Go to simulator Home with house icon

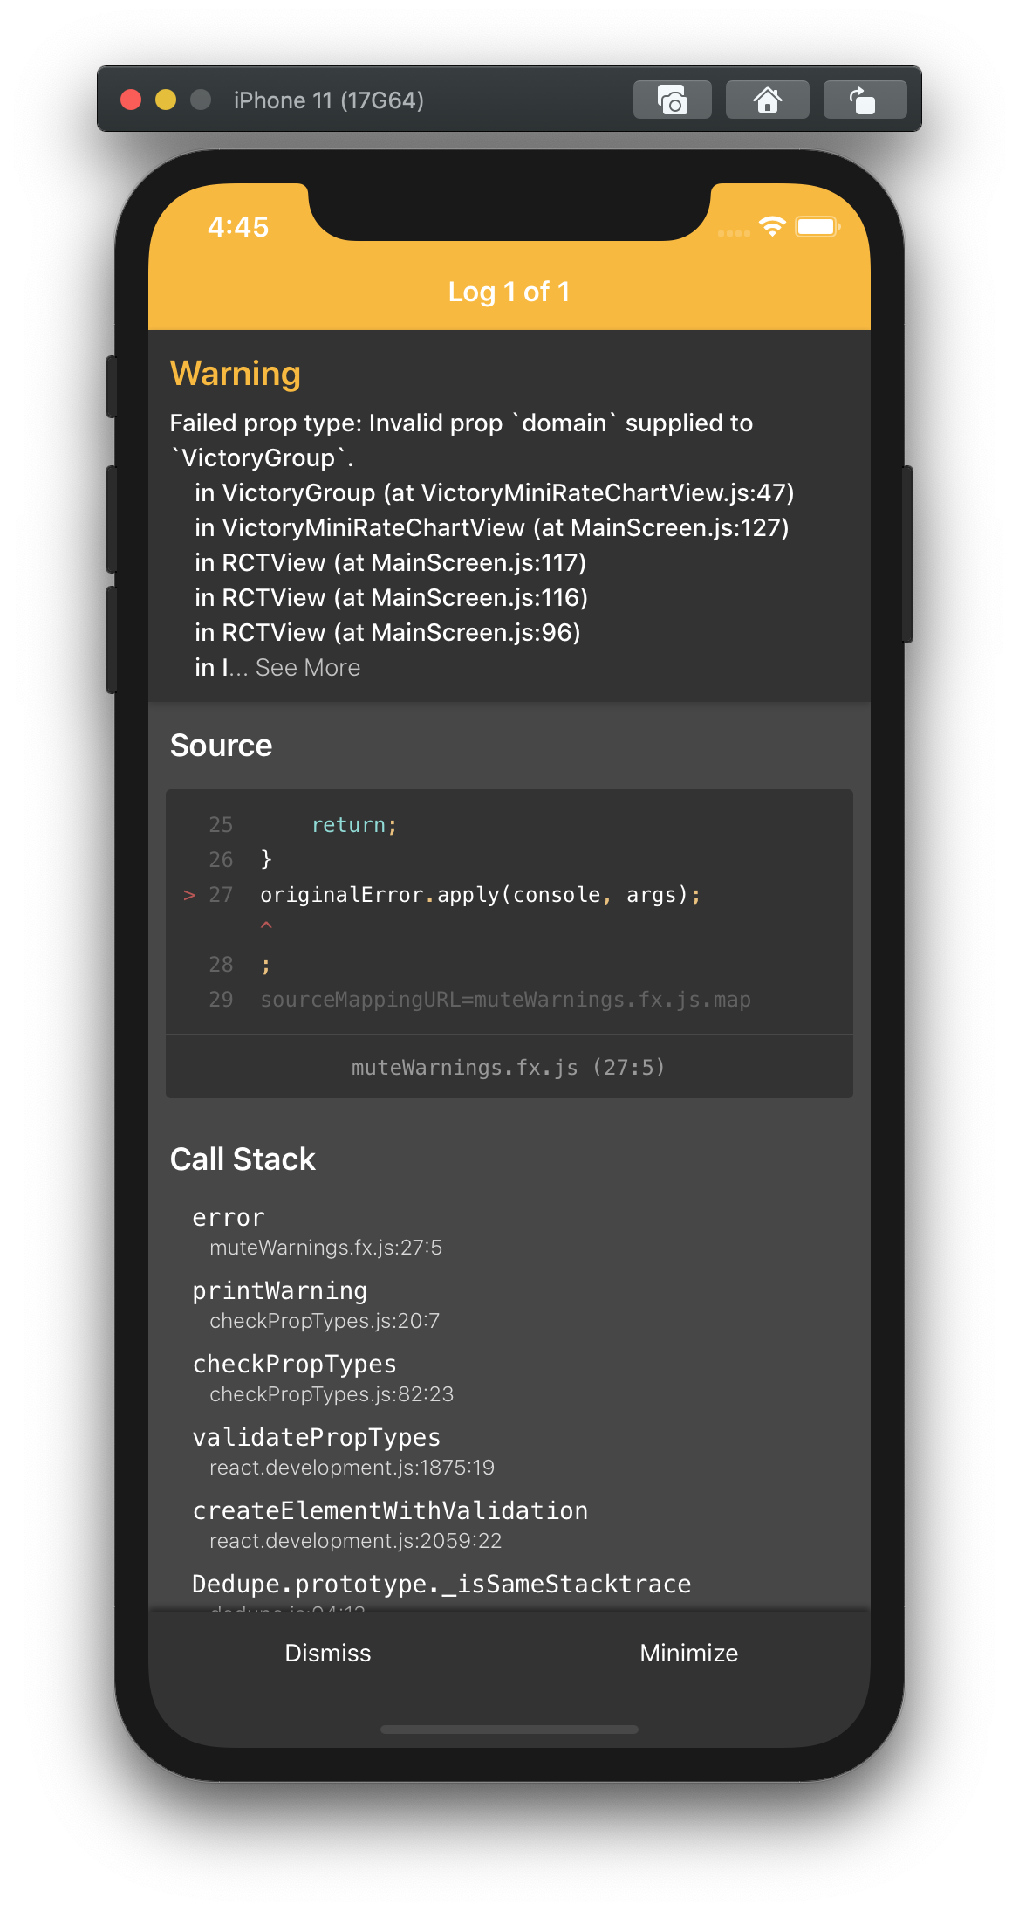pyautogui.click(x=767, y=100)
